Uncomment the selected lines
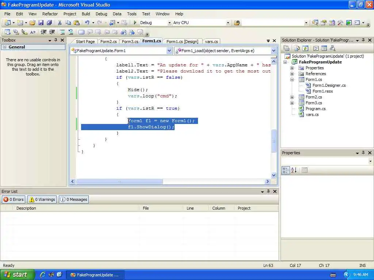Viewport: 374px width, 280px height. [x=71, y=32]
